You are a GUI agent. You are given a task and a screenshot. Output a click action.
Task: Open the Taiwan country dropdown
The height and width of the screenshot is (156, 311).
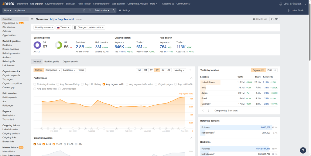point(63,28)
